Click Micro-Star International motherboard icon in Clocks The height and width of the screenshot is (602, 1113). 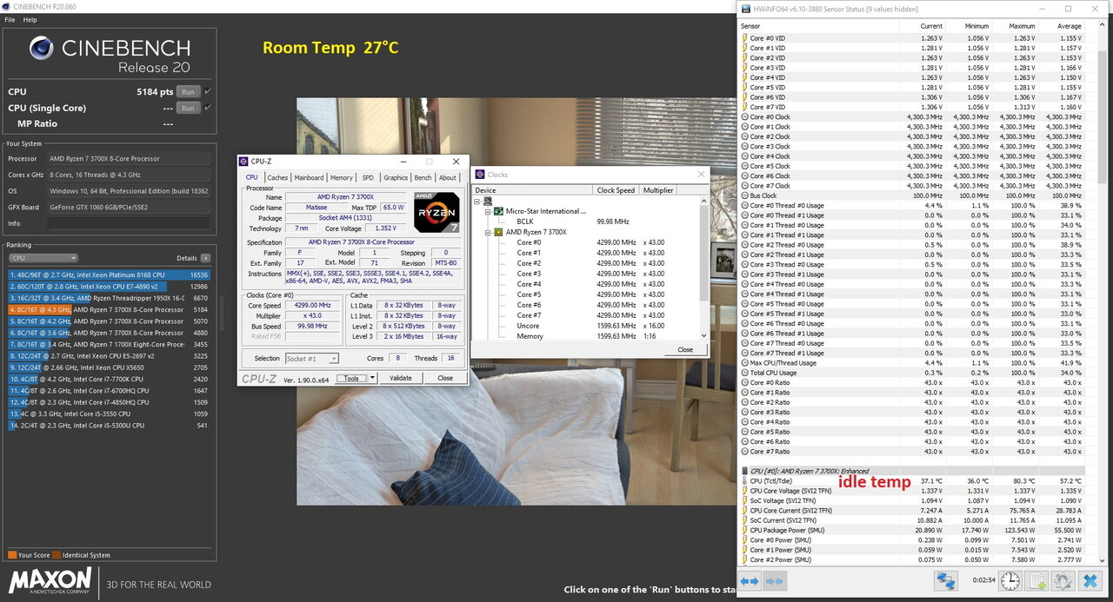tap(499, 211)
